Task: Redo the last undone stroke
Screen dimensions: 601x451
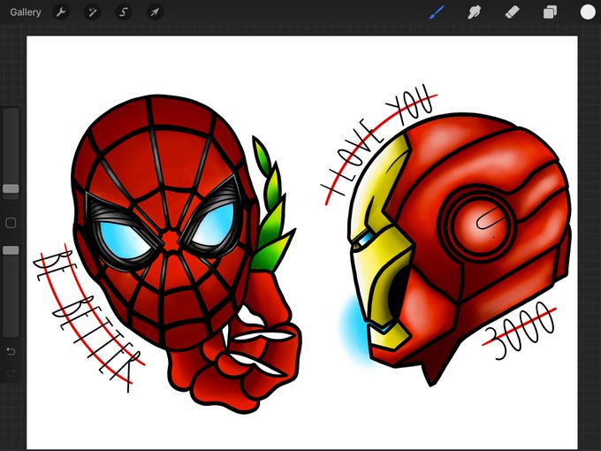Action: click(11, 373)
